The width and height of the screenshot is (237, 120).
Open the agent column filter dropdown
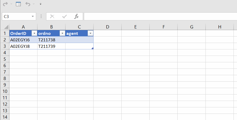[x=90, y=33]
